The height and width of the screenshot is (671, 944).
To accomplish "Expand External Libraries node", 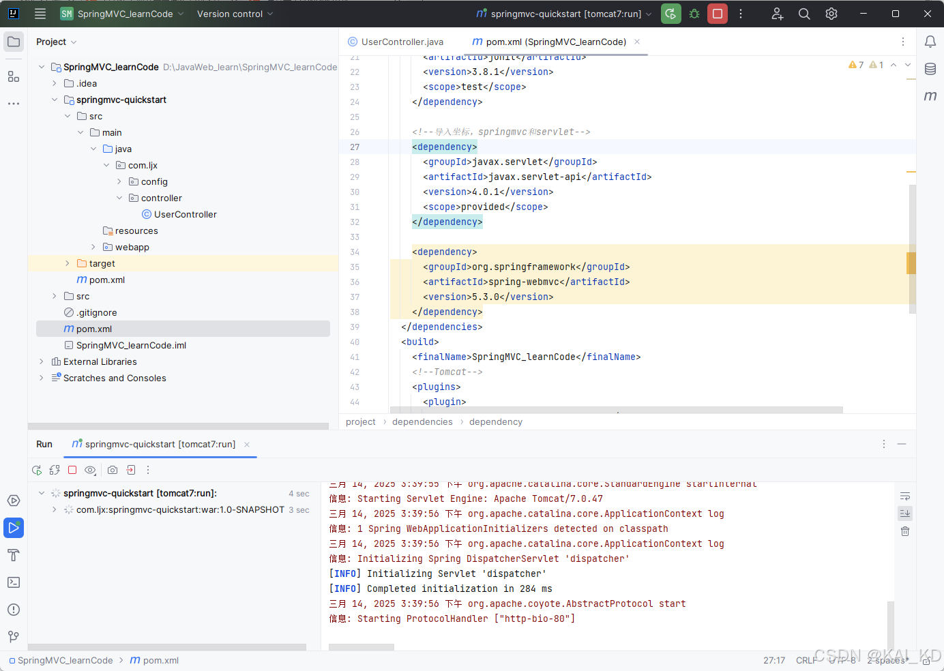I will pos(42,361).
